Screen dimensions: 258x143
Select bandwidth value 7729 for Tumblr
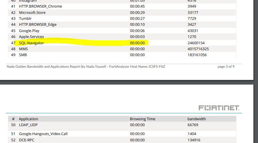coord(192,18)
